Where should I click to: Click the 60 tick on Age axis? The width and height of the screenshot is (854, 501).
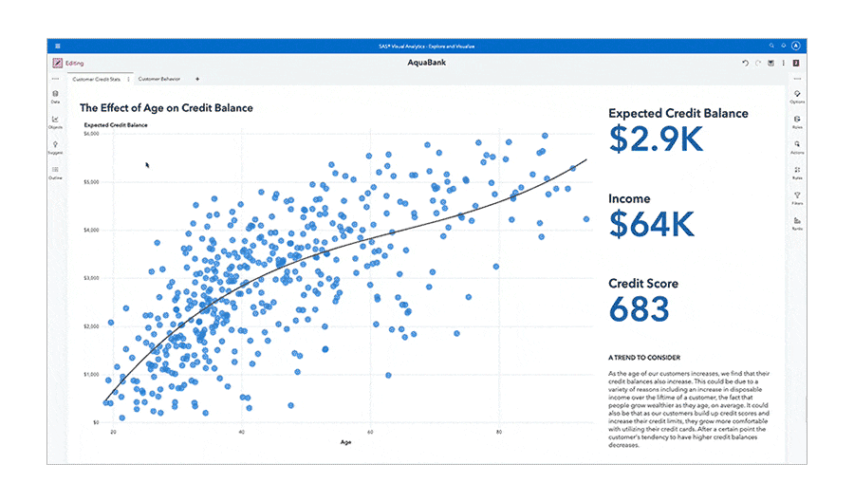pyautogui.click(x=370, y=432)
